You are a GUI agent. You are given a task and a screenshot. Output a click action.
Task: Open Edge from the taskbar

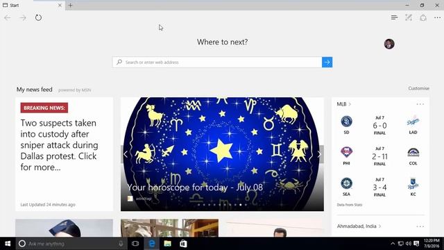152,244
